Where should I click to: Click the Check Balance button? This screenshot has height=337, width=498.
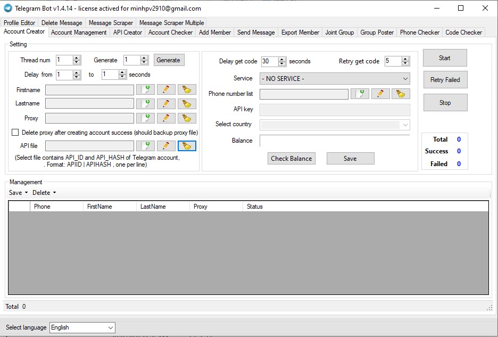pos(291,158)
